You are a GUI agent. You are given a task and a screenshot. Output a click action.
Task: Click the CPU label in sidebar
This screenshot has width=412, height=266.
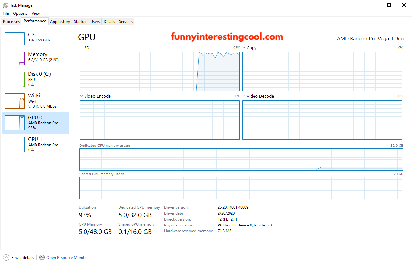33,35
